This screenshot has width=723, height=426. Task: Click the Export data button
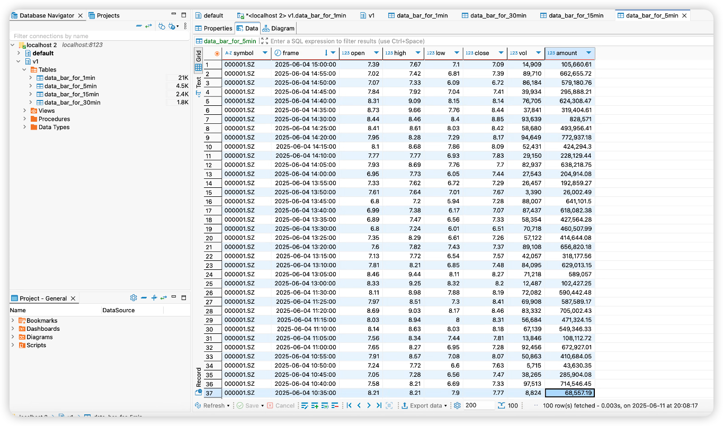(x=422, y=405)
